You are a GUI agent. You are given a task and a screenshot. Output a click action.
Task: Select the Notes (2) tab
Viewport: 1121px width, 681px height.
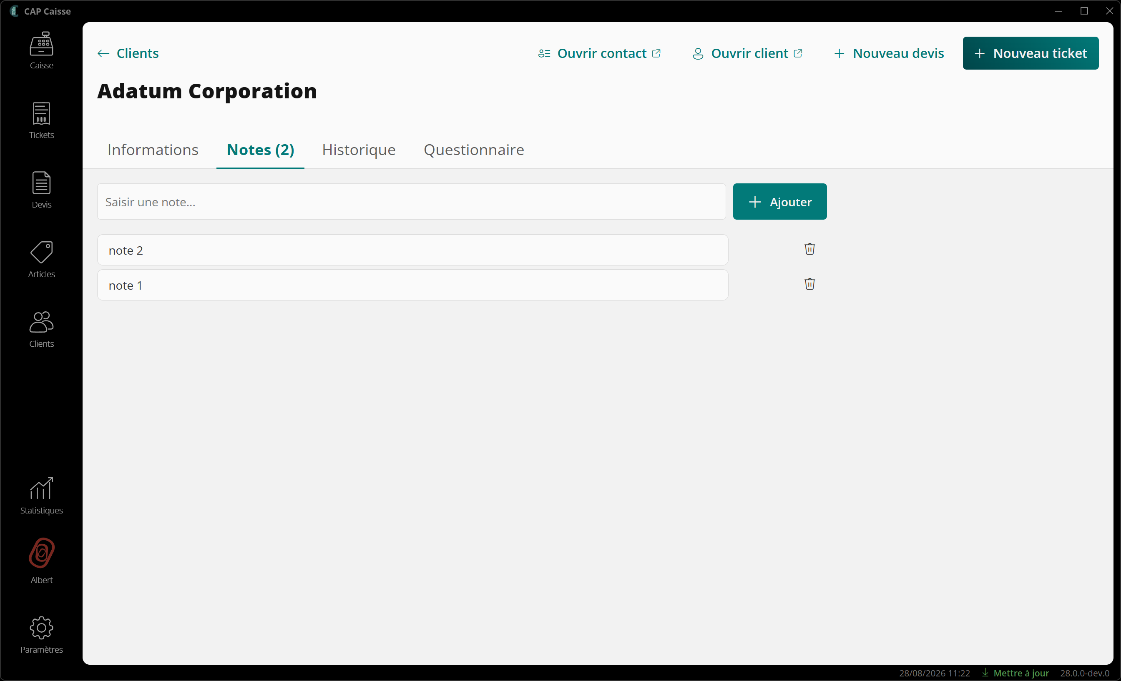point(260,150)
